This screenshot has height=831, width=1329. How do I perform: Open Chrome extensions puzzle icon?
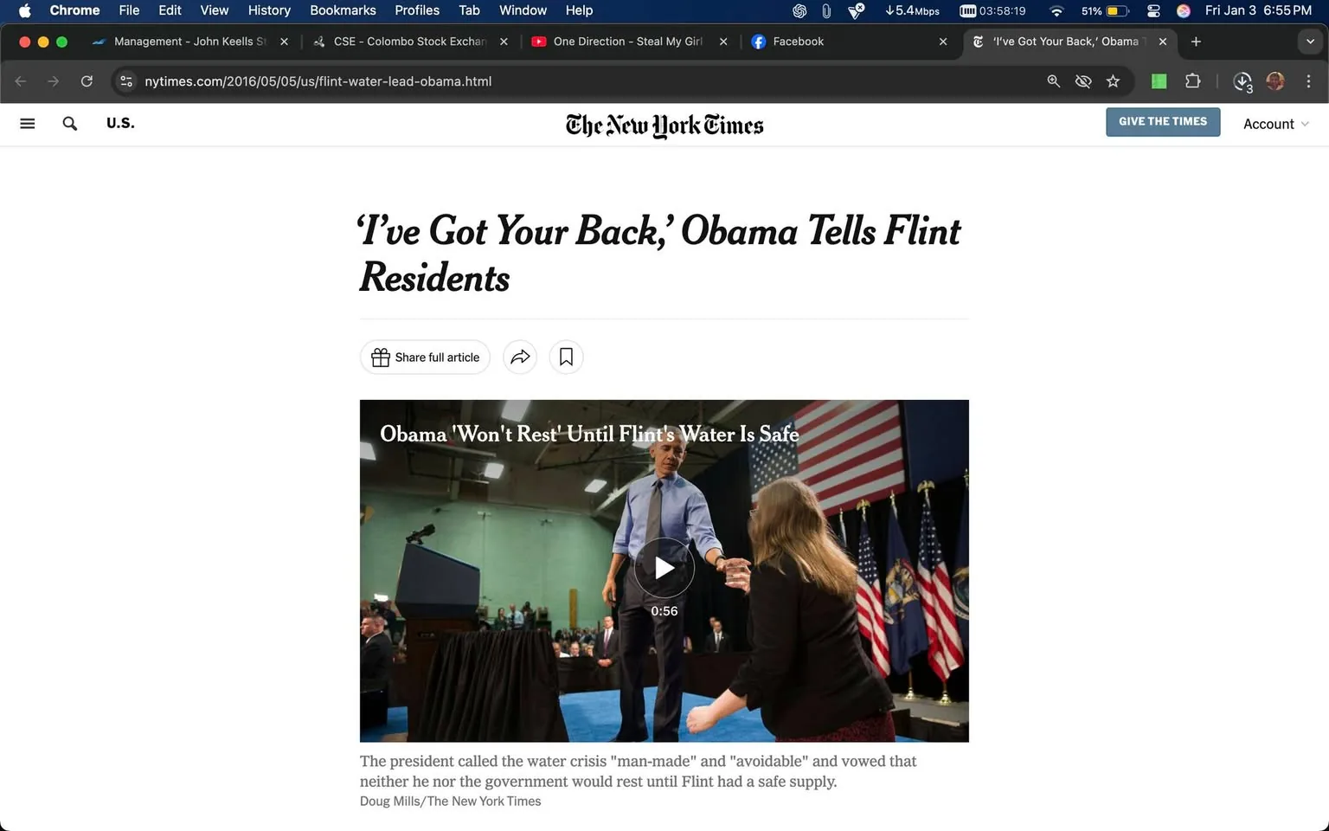pyautogui.click(x=1193, y=81)
